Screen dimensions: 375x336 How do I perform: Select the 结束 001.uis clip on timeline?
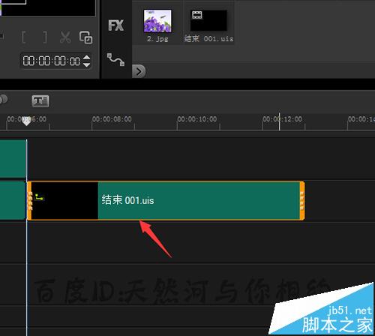[x=166, y=201]
